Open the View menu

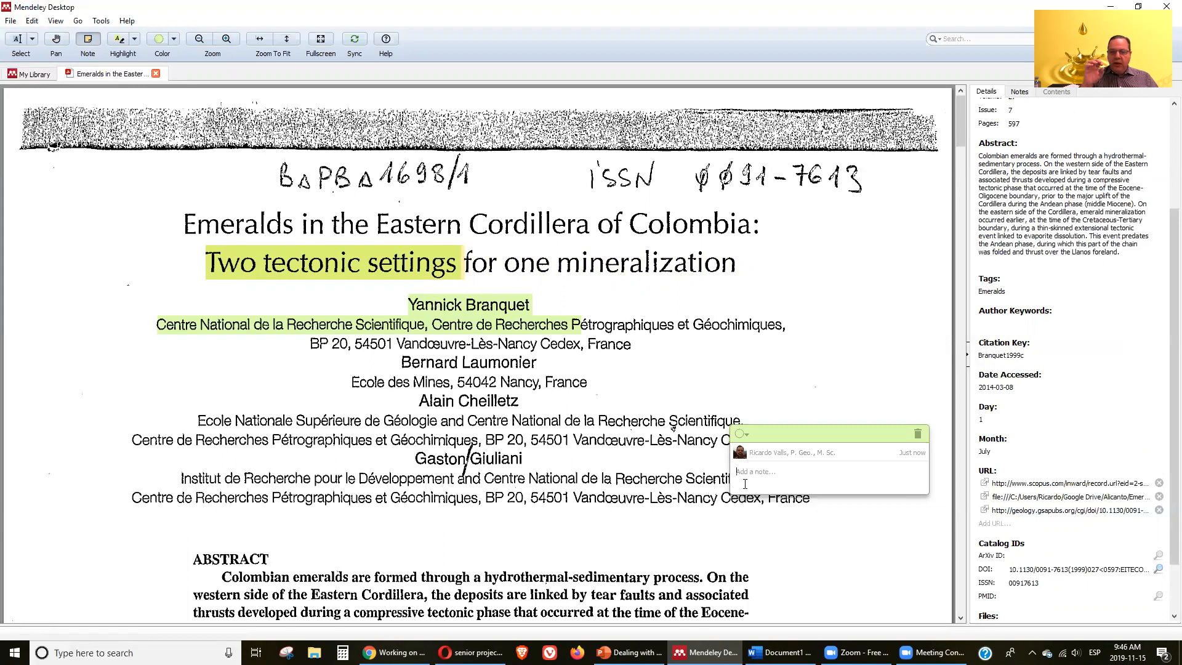(x=55, y=21)
